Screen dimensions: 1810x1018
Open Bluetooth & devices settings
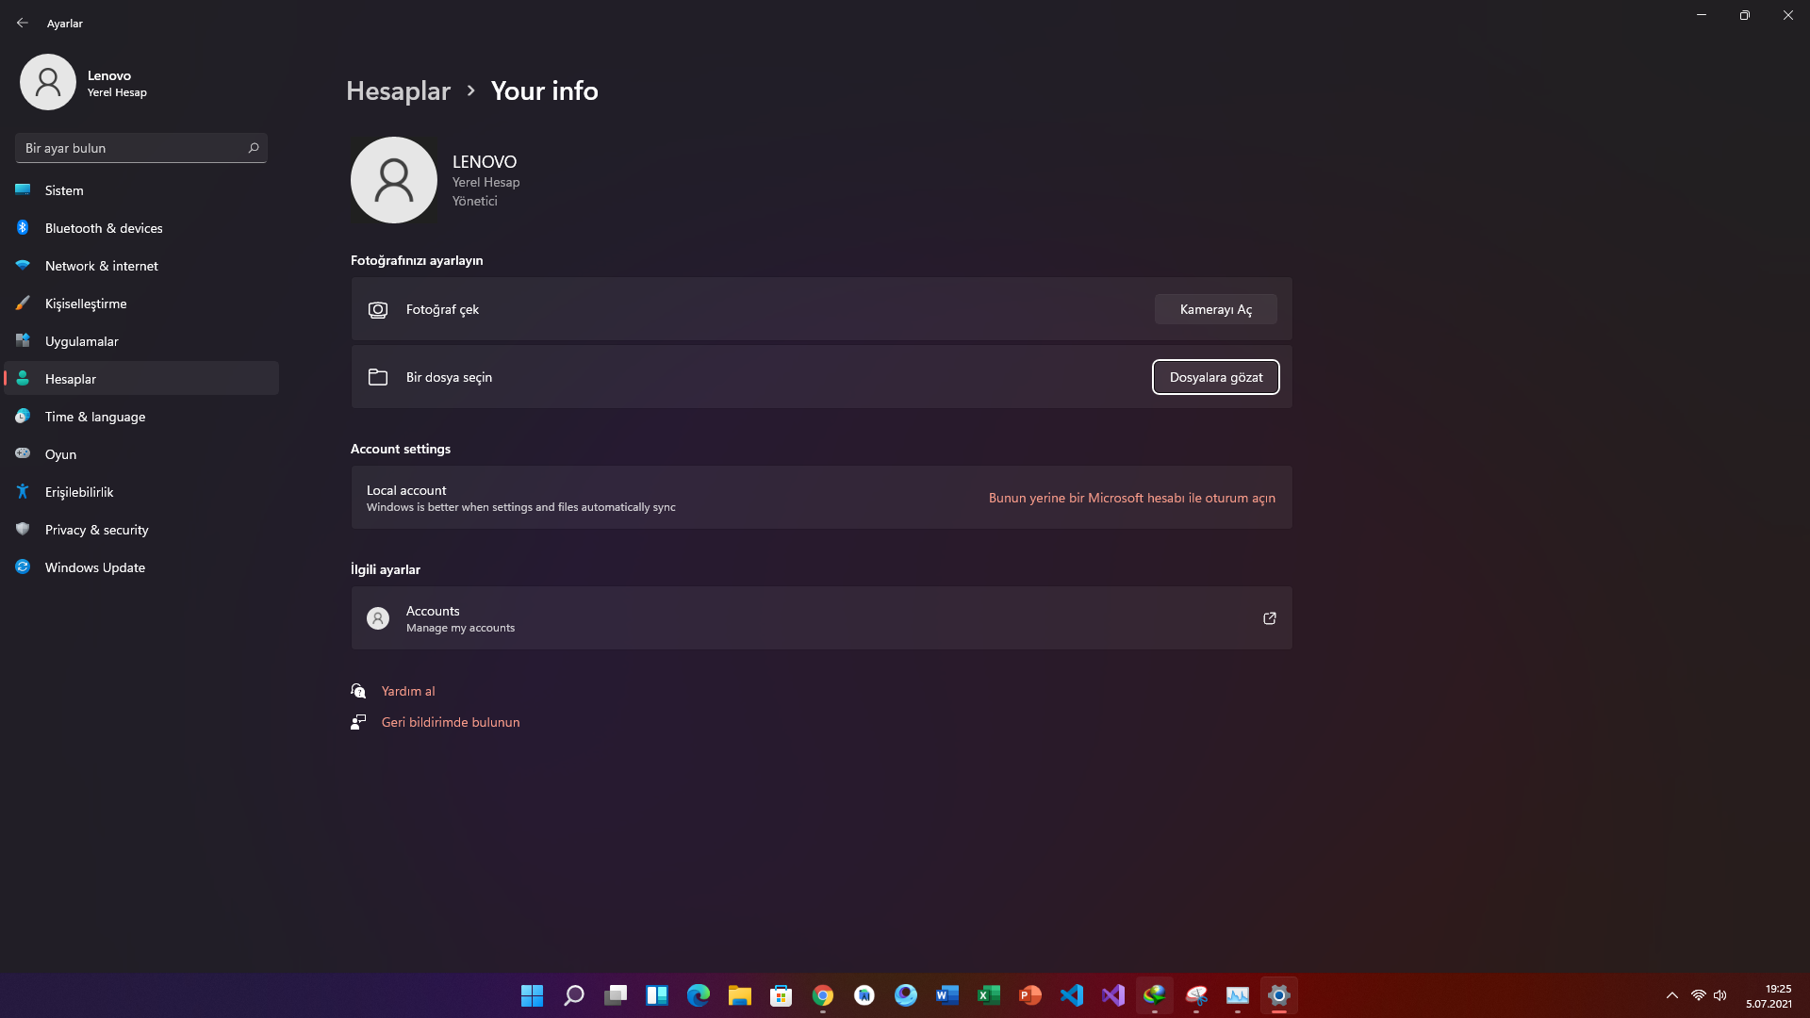coord(104,228)
